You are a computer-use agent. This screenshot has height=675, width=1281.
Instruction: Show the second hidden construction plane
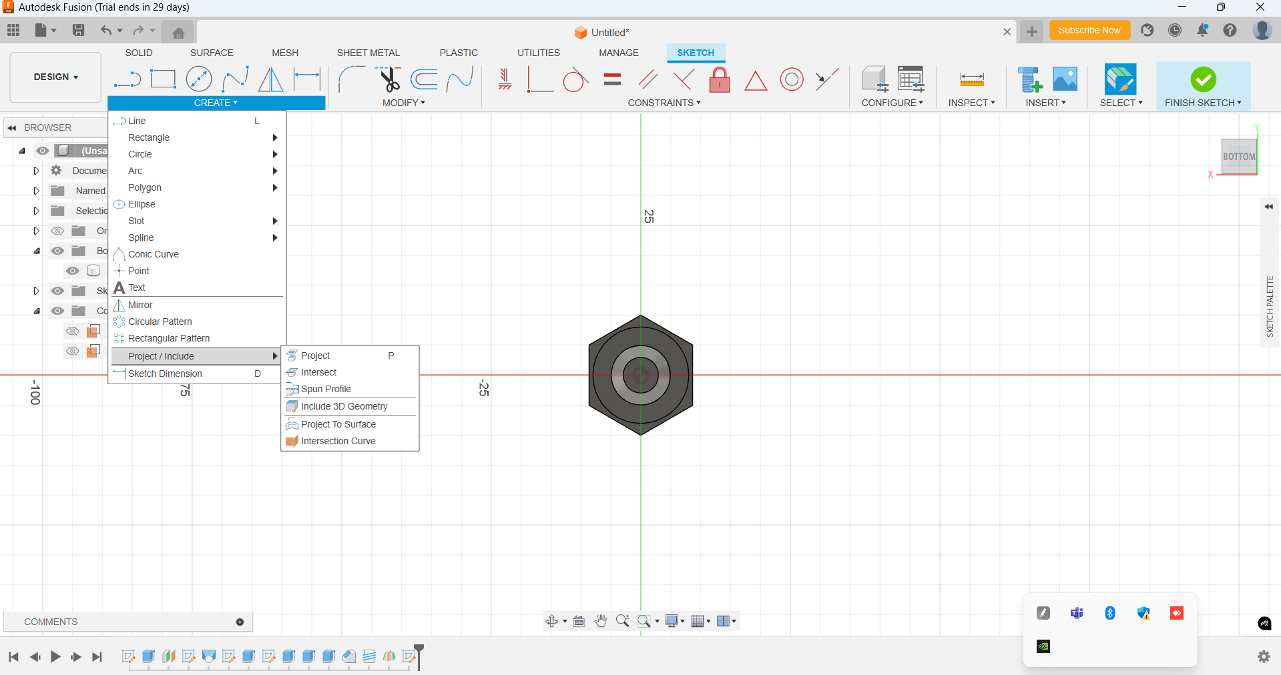tap(73, 351)
